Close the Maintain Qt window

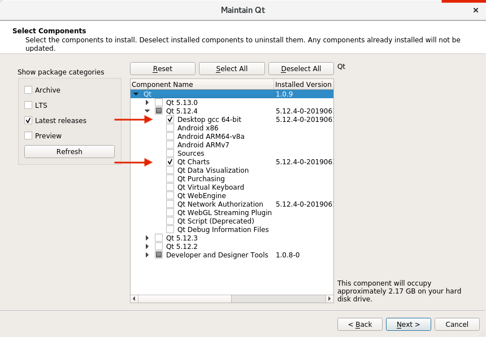476,10
